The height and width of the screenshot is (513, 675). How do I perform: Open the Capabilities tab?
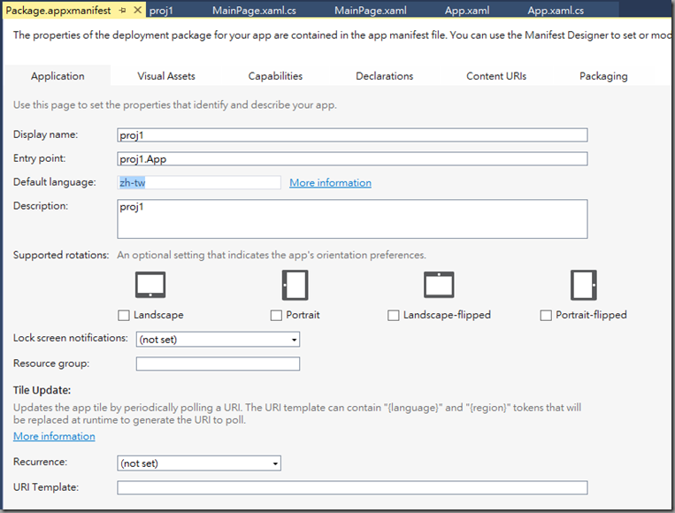275,76
